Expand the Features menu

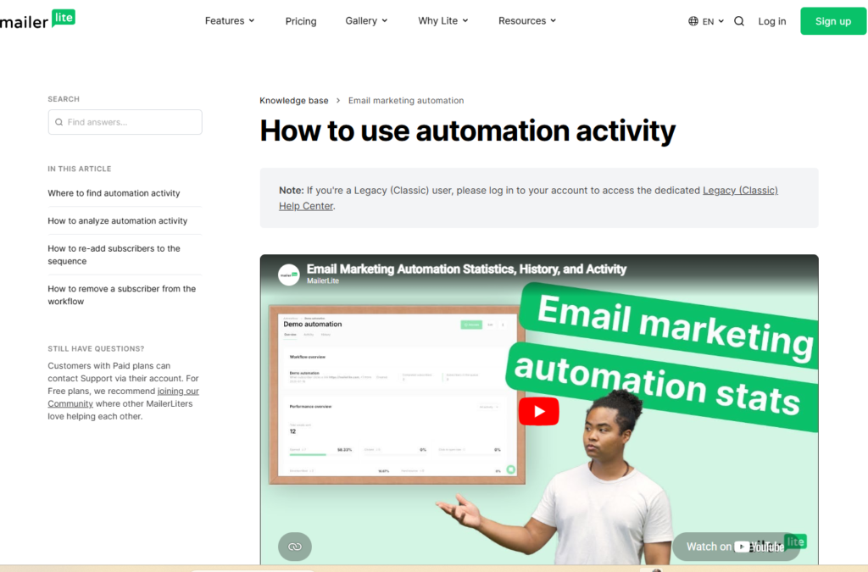click(230, 21)
